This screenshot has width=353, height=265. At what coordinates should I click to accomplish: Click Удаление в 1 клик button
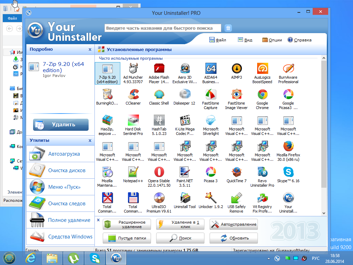click(x=180, y=224)
